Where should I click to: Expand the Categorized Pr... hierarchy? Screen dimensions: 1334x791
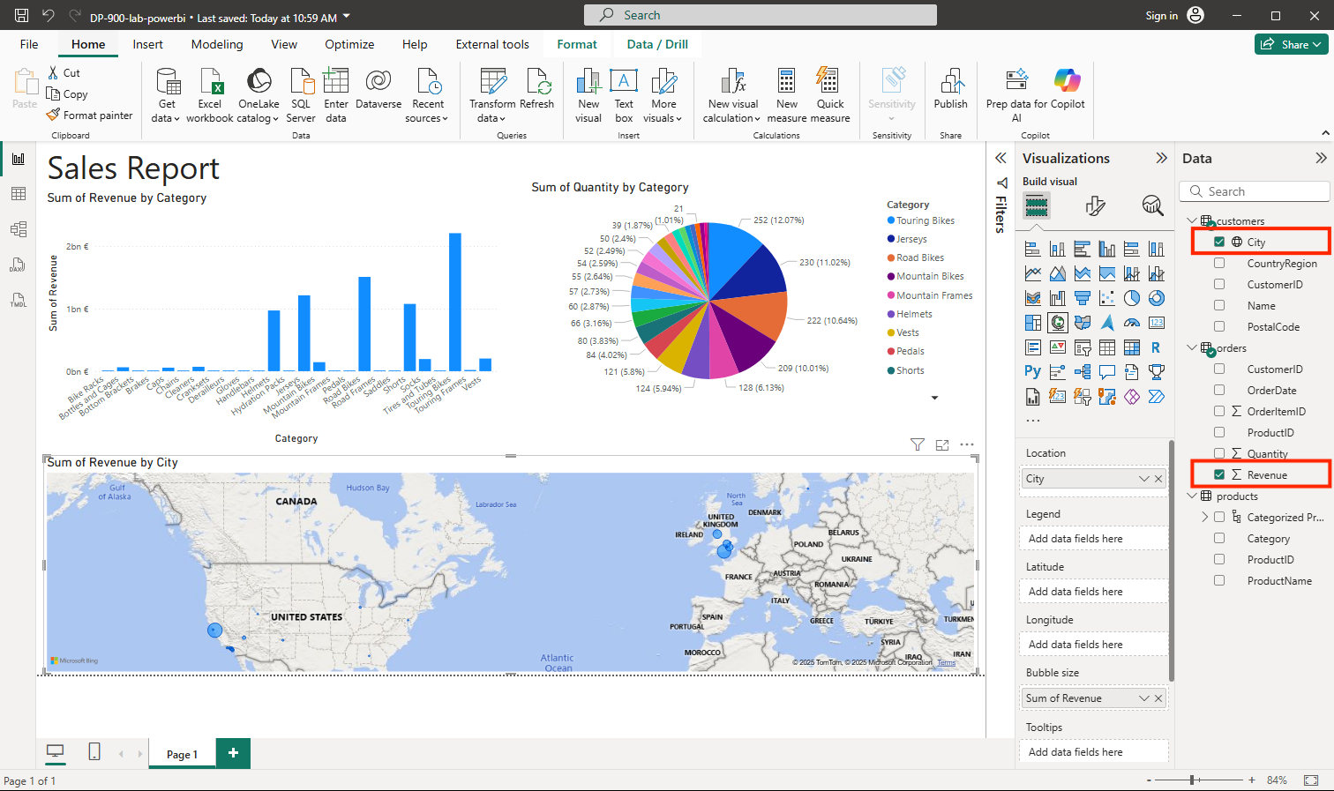pos(1205,517)
